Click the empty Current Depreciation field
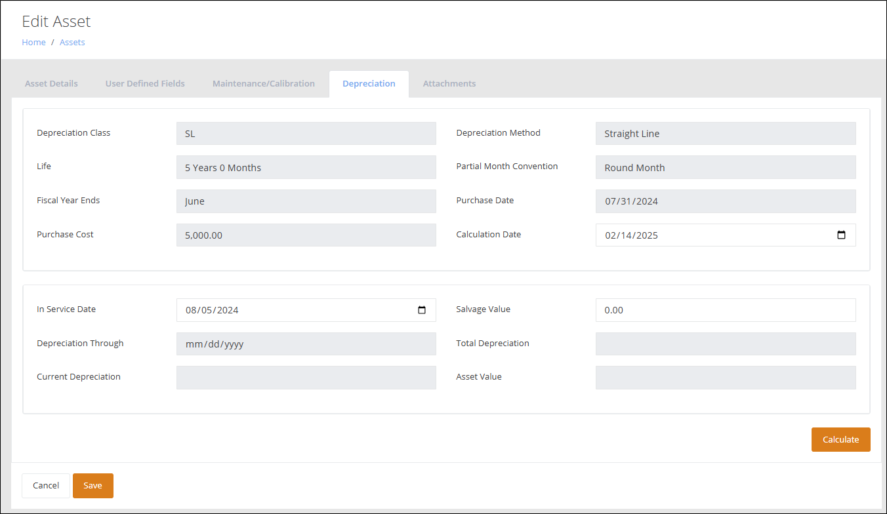 click(x=306, y=378)
